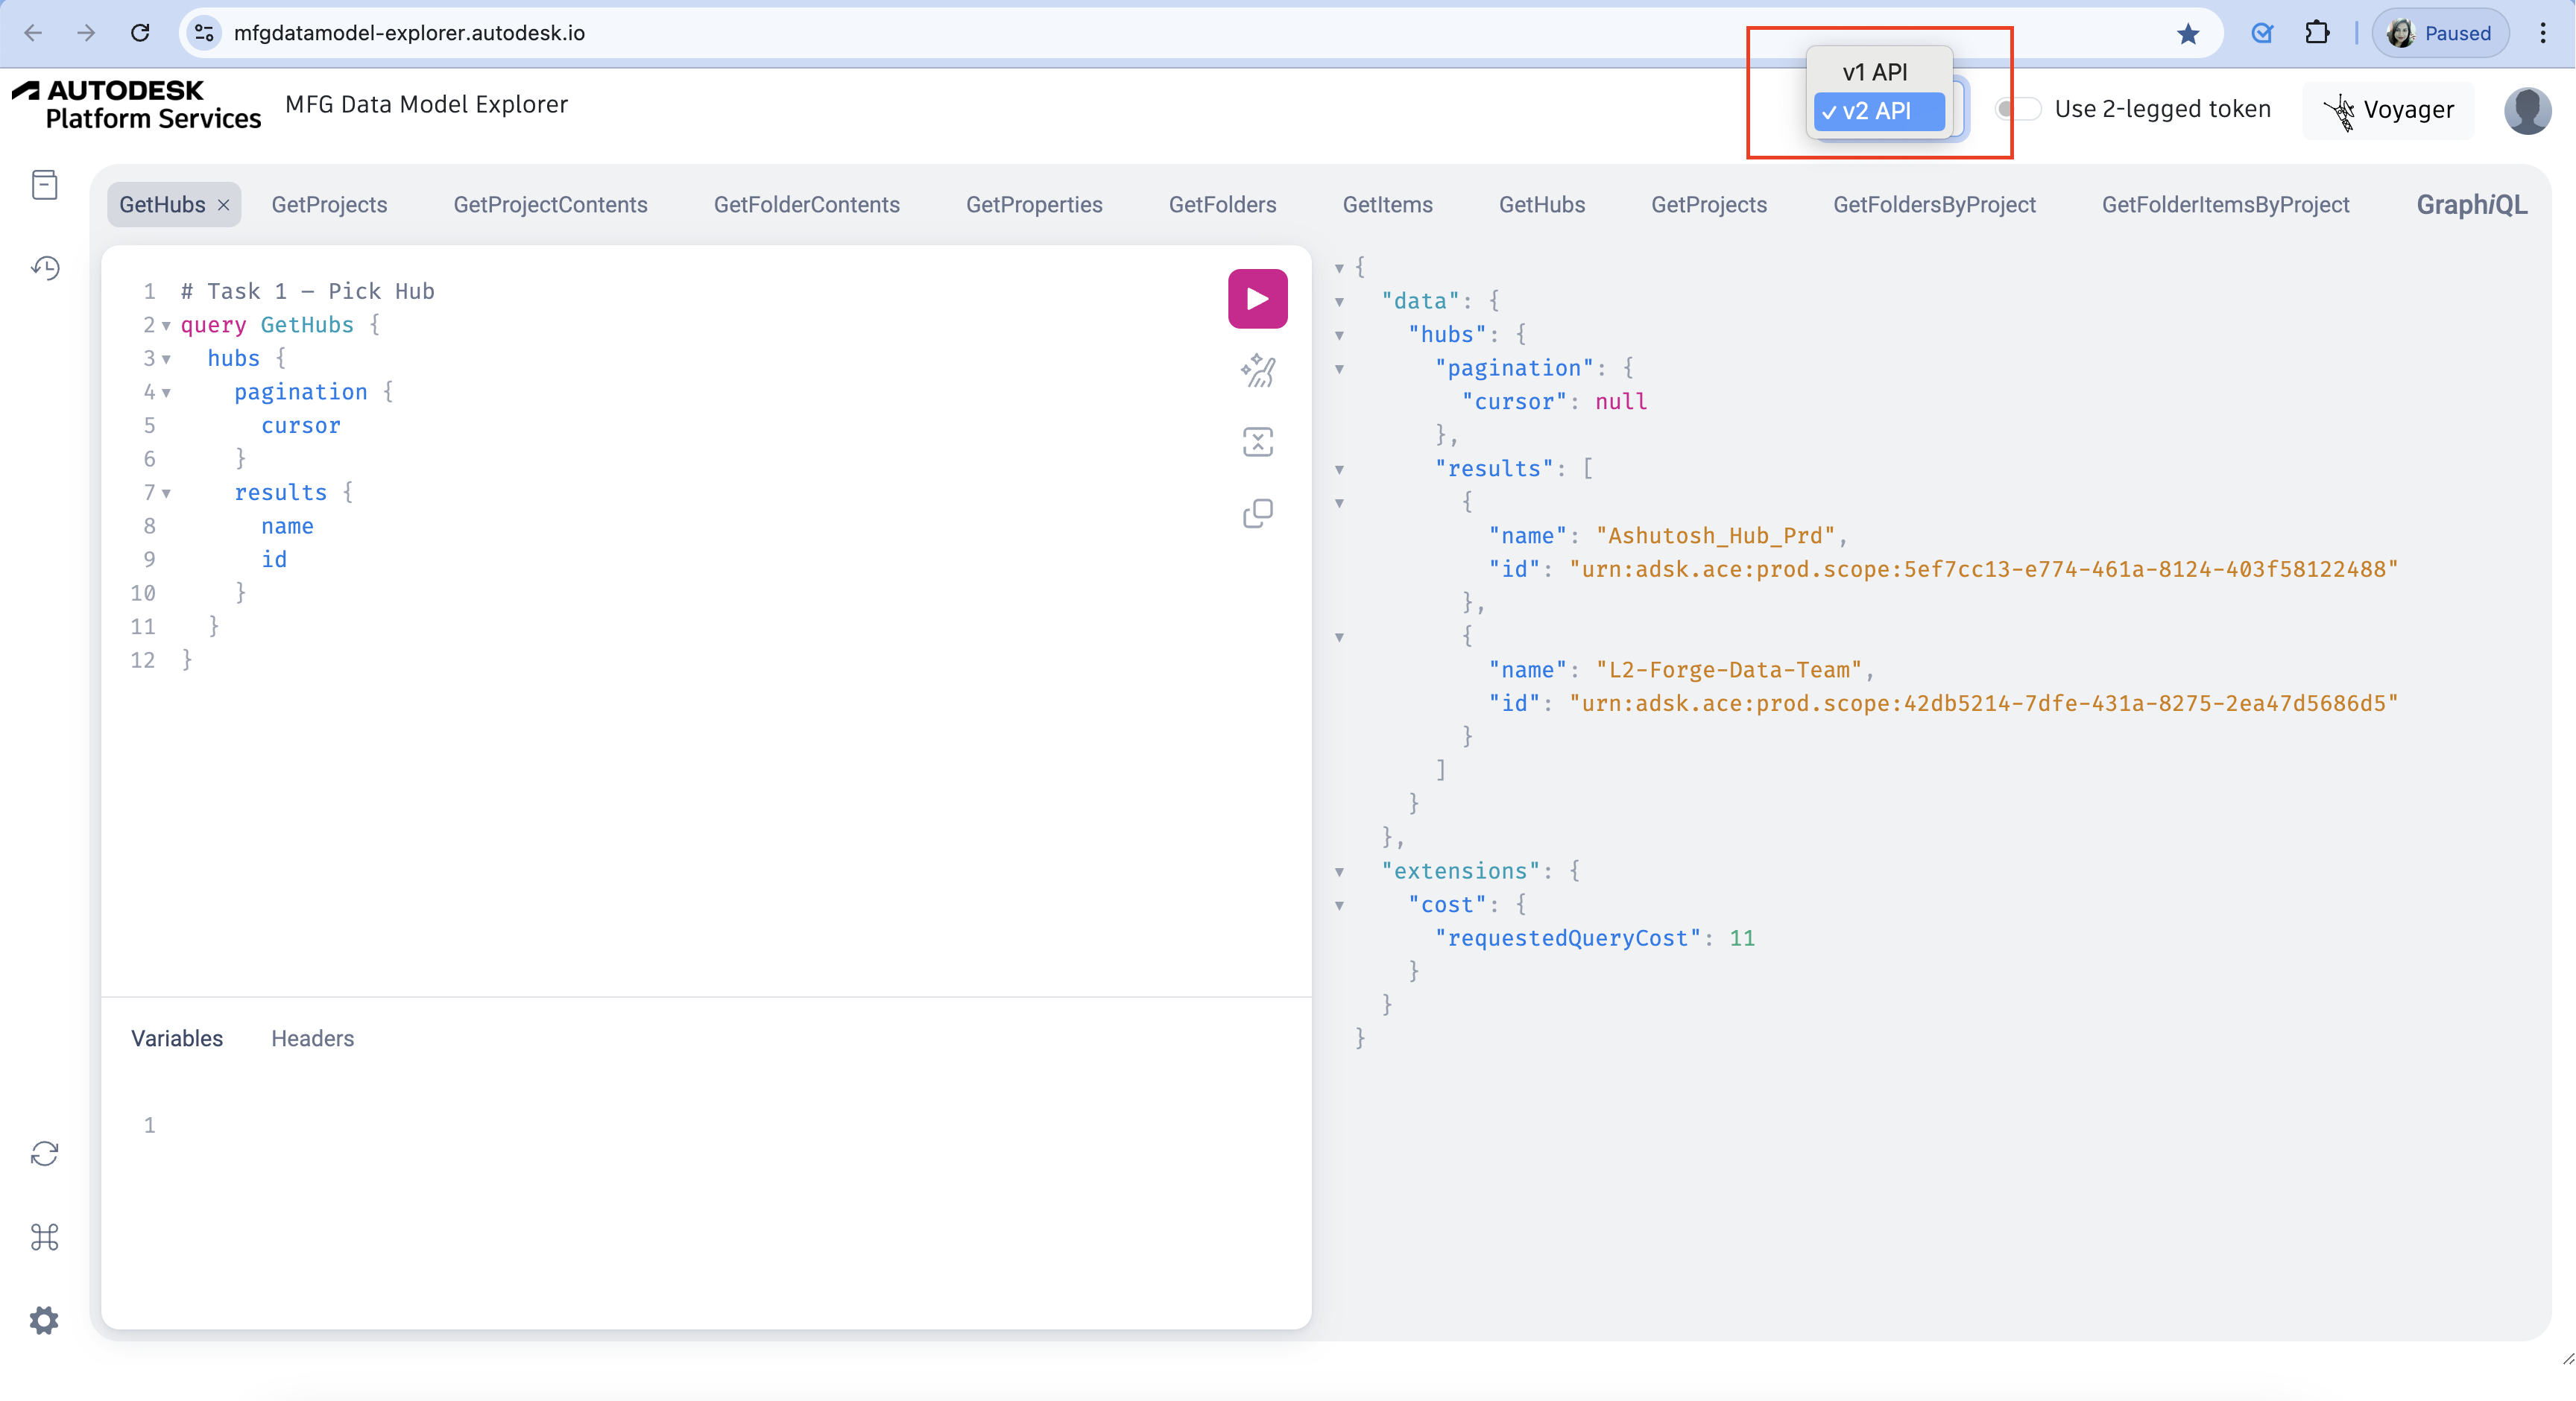Open Voyager schema visualizer
The height and width of the screenshot is (1401, 2576).
[x=2389, y=110]
